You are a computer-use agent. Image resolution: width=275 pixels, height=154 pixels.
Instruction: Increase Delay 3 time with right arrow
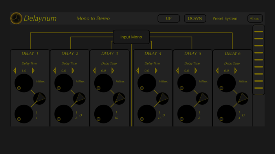[113, 71]
